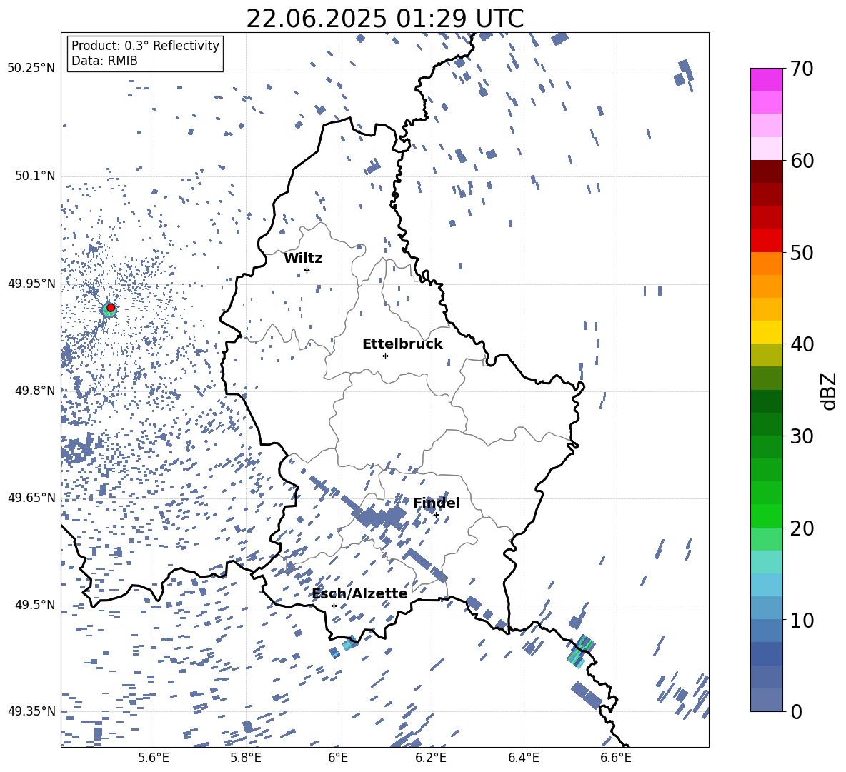
Task: Click the 49.65°N latitude label
Action: [x=31, y=497]
